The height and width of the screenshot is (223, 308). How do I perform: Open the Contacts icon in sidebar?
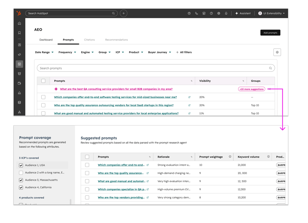(x=20, y=45)
